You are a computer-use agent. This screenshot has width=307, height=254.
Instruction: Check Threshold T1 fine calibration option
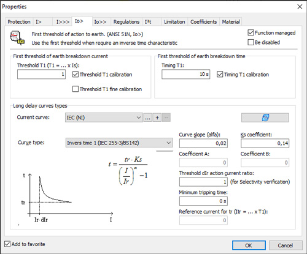point(76,89)
